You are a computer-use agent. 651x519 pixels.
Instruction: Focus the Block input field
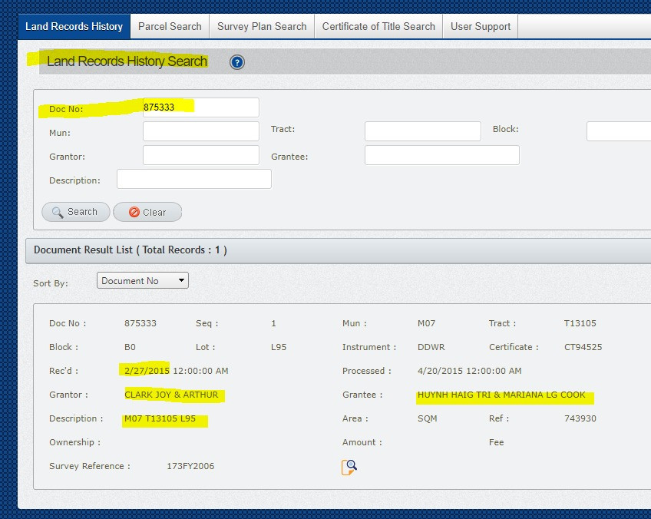point(619,131)
